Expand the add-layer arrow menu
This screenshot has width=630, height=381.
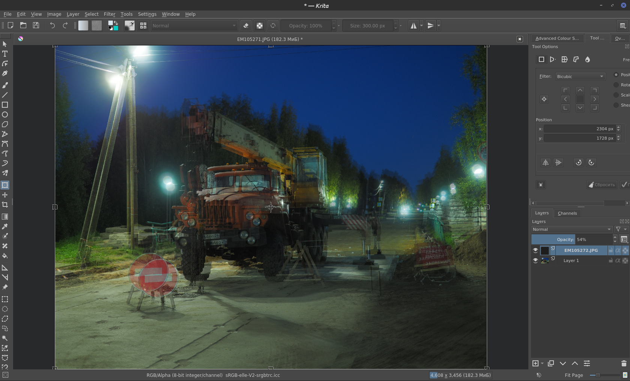(542, 363)
